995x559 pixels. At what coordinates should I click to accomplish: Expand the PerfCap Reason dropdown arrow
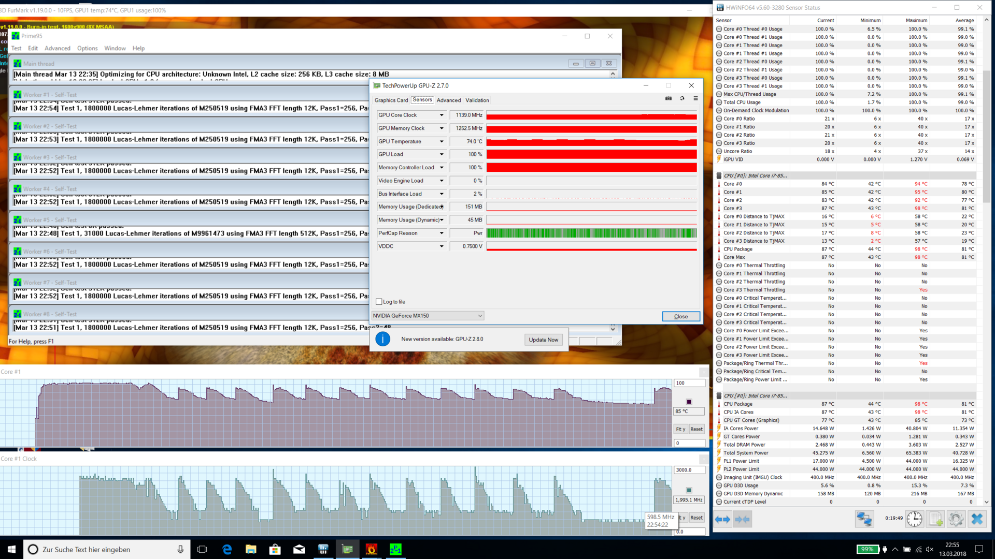pos(442,233)
